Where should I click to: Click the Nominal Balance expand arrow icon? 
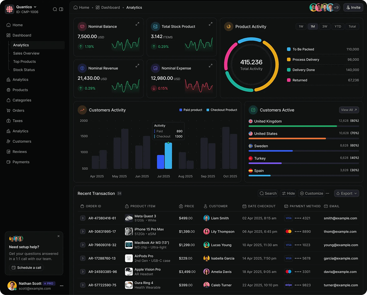click(137, 24)
